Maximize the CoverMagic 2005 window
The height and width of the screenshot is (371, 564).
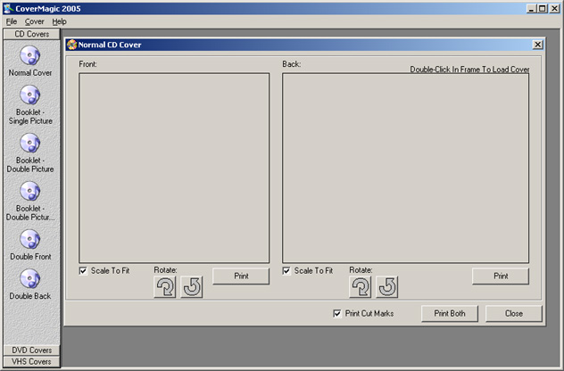[543, 8]
